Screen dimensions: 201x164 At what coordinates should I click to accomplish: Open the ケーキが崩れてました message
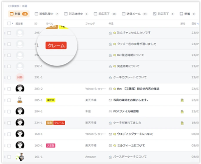click(127, 123)
